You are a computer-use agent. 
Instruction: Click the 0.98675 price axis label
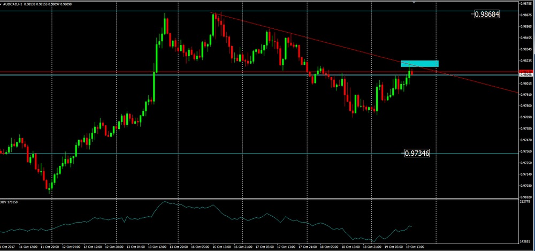click(525, 15)
